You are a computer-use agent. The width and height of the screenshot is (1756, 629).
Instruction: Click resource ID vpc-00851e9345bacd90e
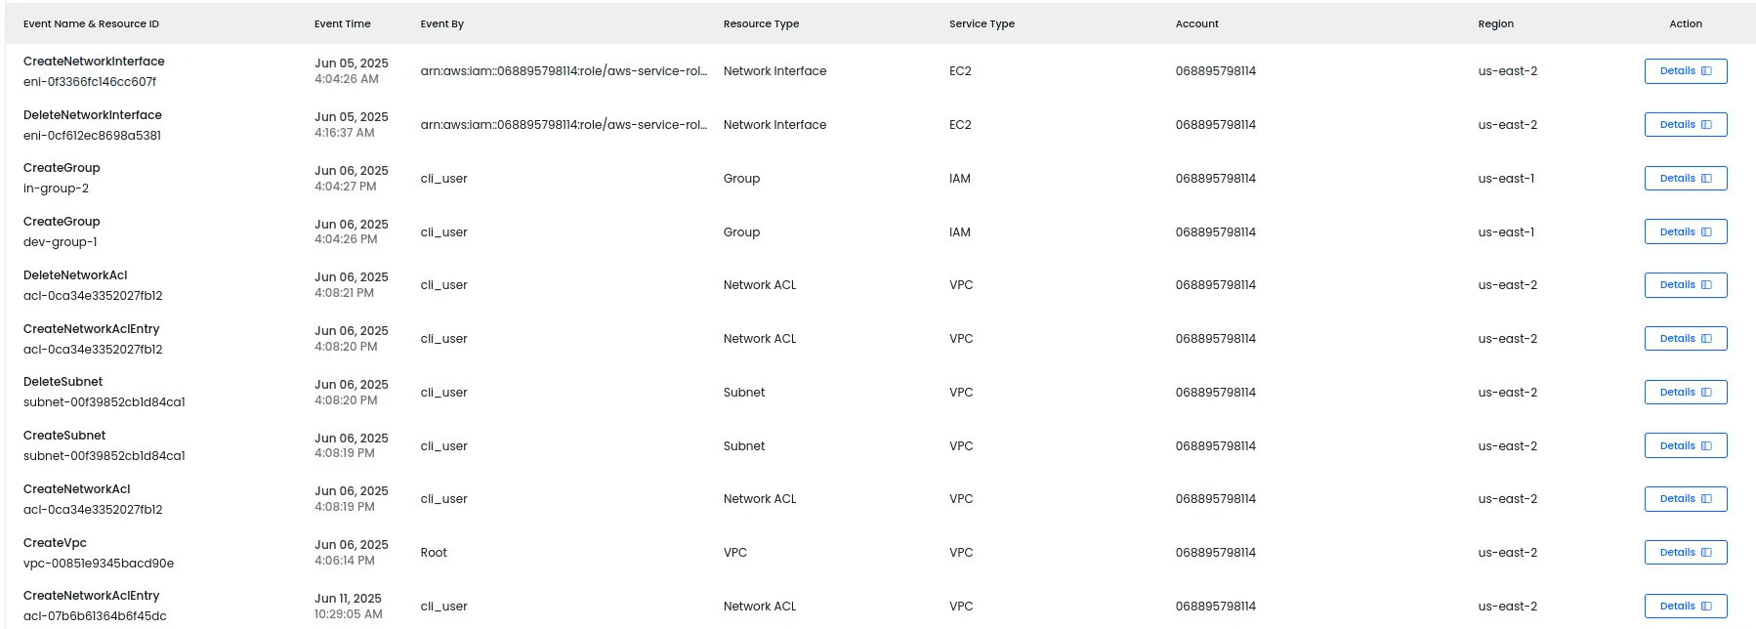(99, 563)
